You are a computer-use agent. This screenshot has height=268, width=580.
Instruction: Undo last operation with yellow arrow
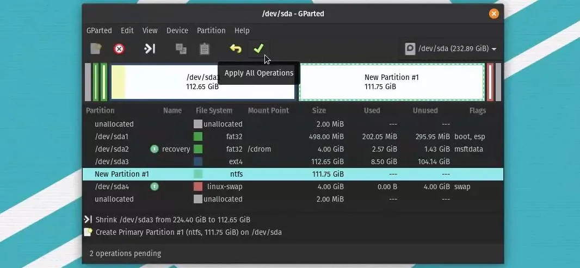(235, 49)
